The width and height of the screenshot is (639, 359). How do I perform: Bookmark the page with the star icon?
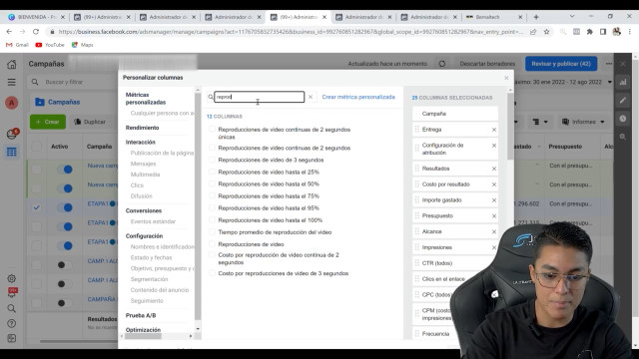point(546,32)
